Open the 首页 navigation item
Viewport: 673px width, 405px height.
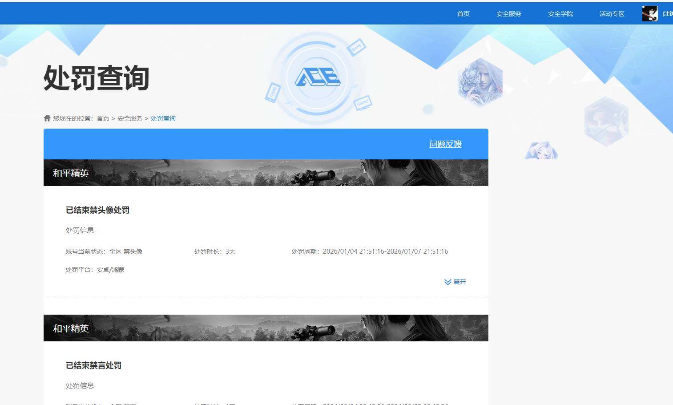[463, 14]
